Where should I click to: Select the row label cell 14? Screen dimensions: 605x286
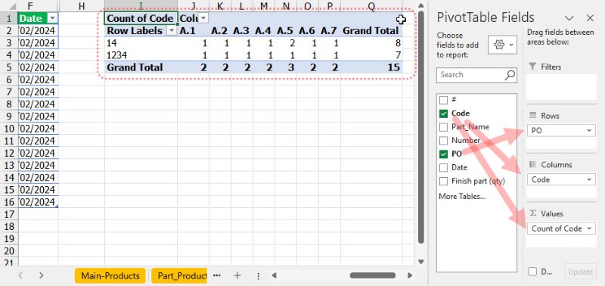(x=141, y=43)
